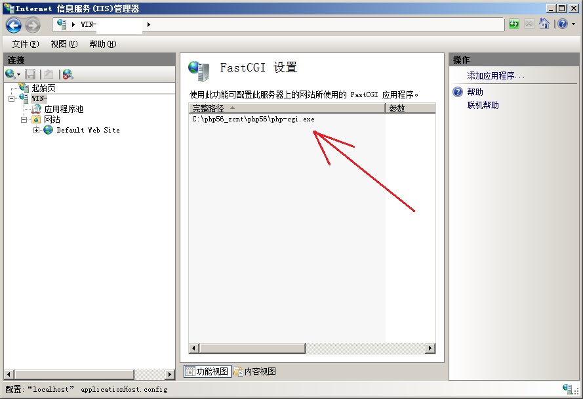The width and height of the screenshot is (583, 399).
Task: Click the Back navigation arrow button
Action: [x=14, y=26]
